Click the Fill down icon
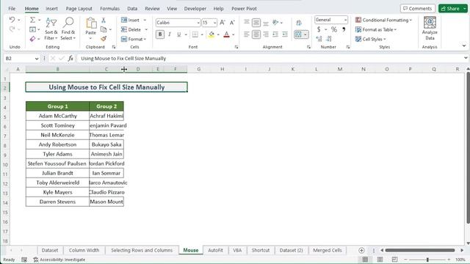 (x=32, y=29)
